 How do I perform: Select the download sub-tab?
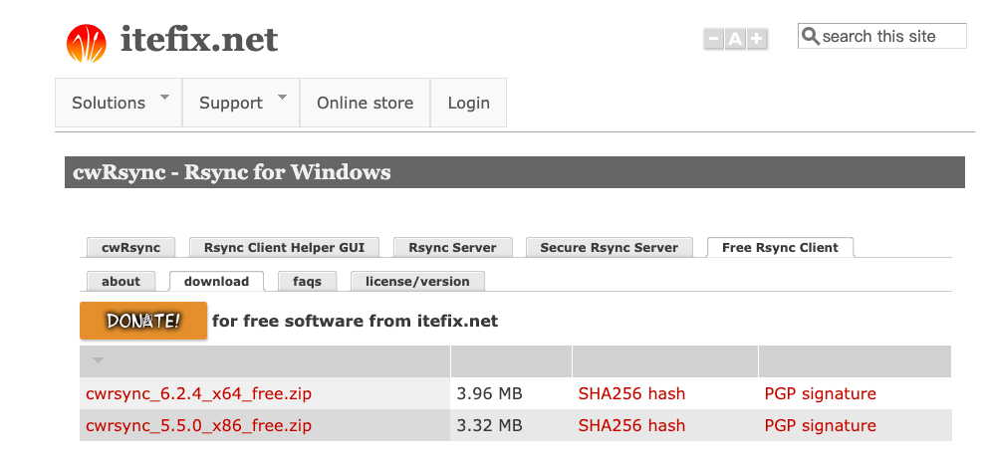216,282
